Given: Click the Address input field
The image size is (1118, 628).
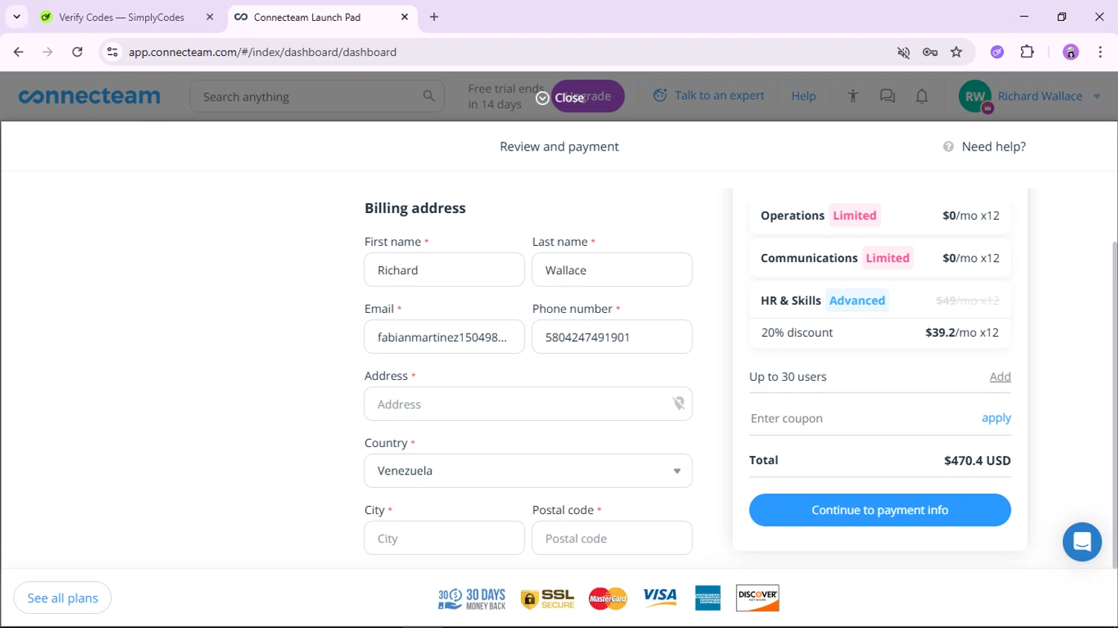Looking at the screenshot, I should (x=528, y=404).
